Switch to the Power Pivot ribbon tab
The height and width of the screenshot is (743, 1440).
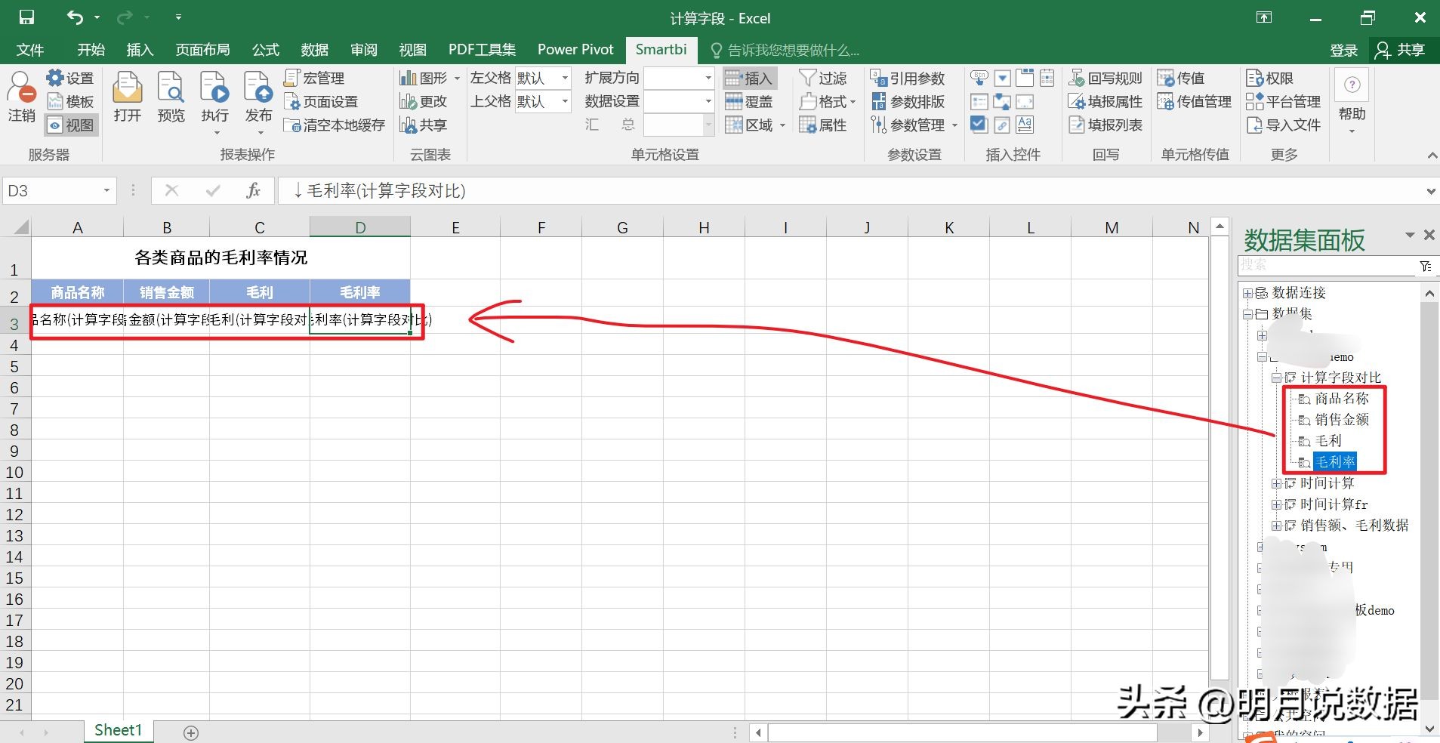click(575, 49)
